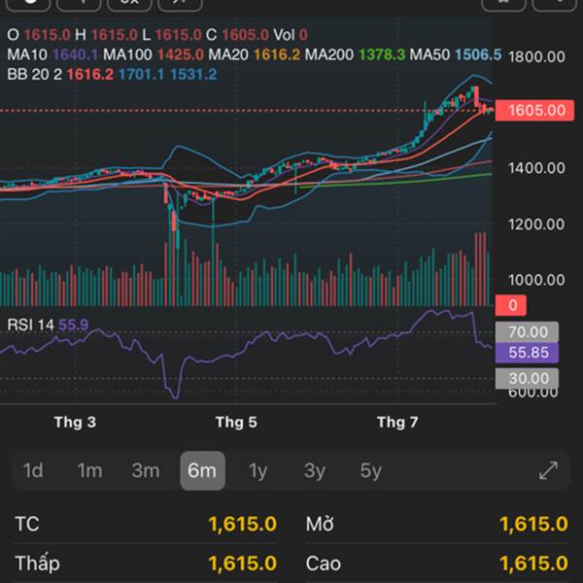The height and width of the screenshot is (583, 583).
Task: Tap the 1800.00 price axis label
Action: click(x=536, y=57)
